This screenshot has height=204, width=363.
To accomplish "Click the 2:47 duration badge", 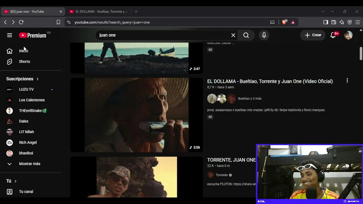I will [195, 69].
